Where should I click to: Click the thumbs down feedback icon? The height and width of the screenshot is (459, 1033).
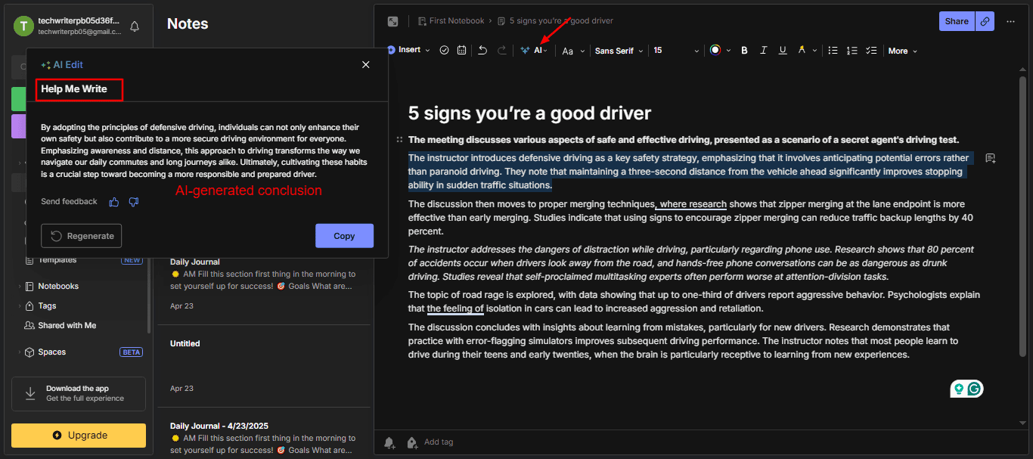pyautogui.click(x=134, y=202)
